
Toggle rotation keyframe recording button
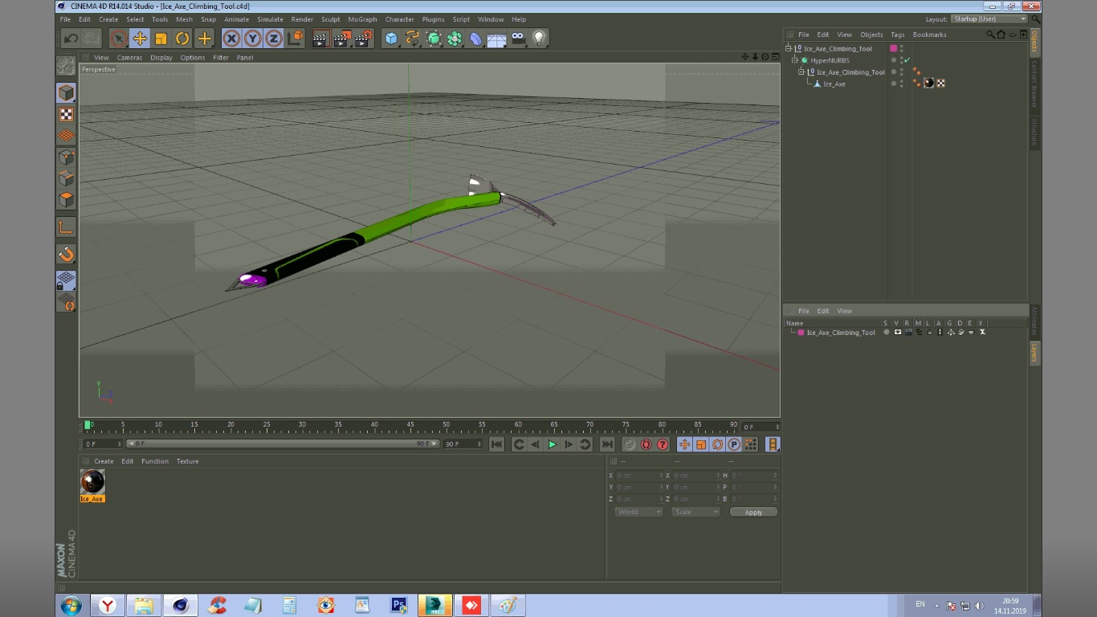pyautogui.click(x=717, y=444)
